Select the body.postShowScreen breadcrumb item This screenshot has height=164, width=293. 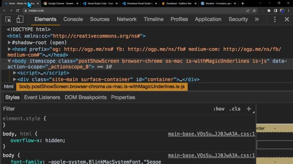click(x=102, y=87)
